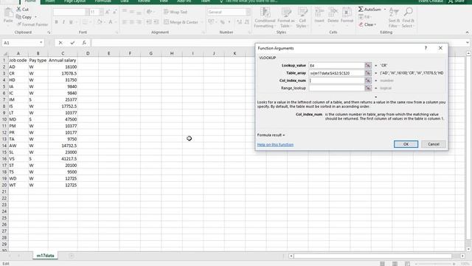Click the Cut scissors command
This screenshot has height=266, width=472.
[22, 10]
